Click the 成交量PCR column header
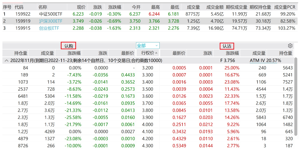Image resolution: width=300 pixels, height=152 pixels. pyautogui.click(x=285, y=7)
